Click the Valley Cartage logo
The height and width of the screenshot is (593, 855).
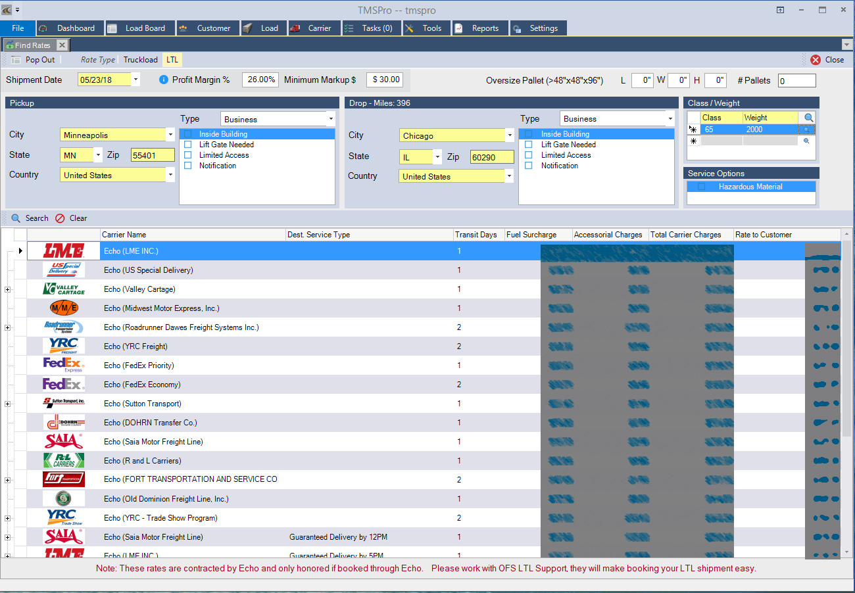[x=64, y=289]
